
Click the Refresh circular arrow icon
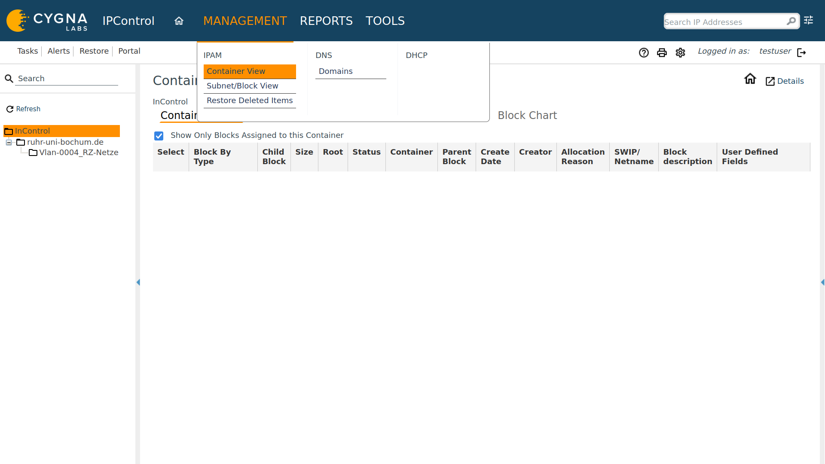coord(10,109)
